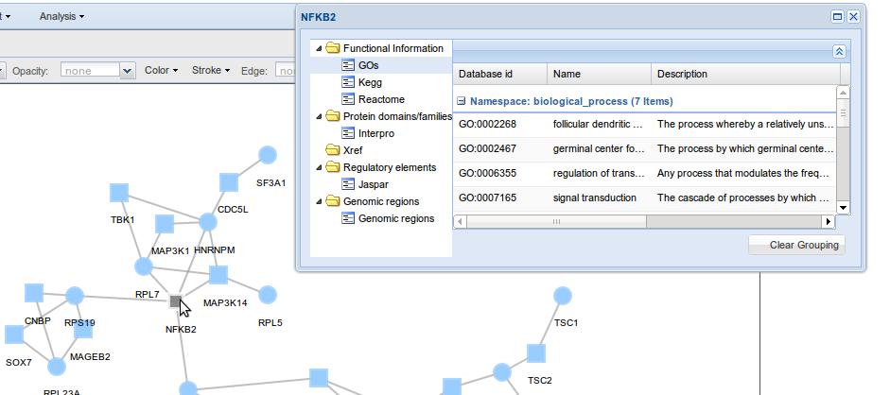Click the Genomic regions leaf icon
890x395 pixels.
(348, 218)
